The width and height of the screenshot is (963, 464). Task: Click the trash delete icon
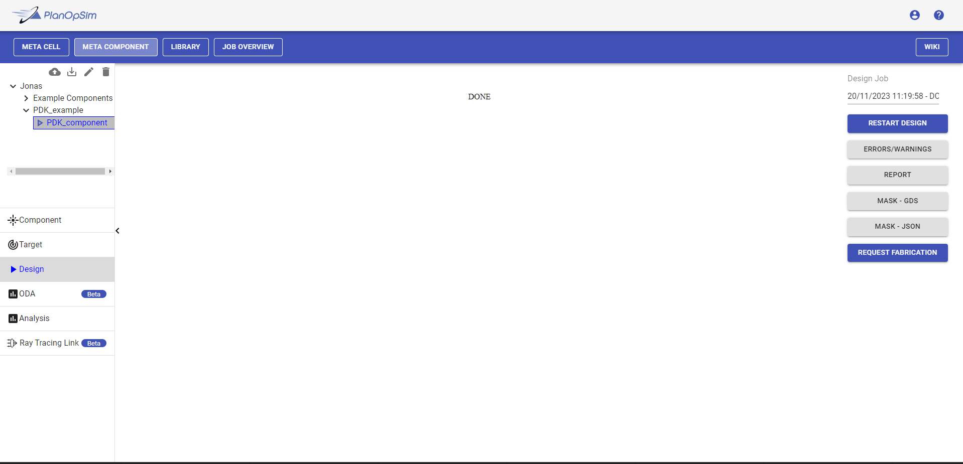pyautogui.click(x=106, y=72)
